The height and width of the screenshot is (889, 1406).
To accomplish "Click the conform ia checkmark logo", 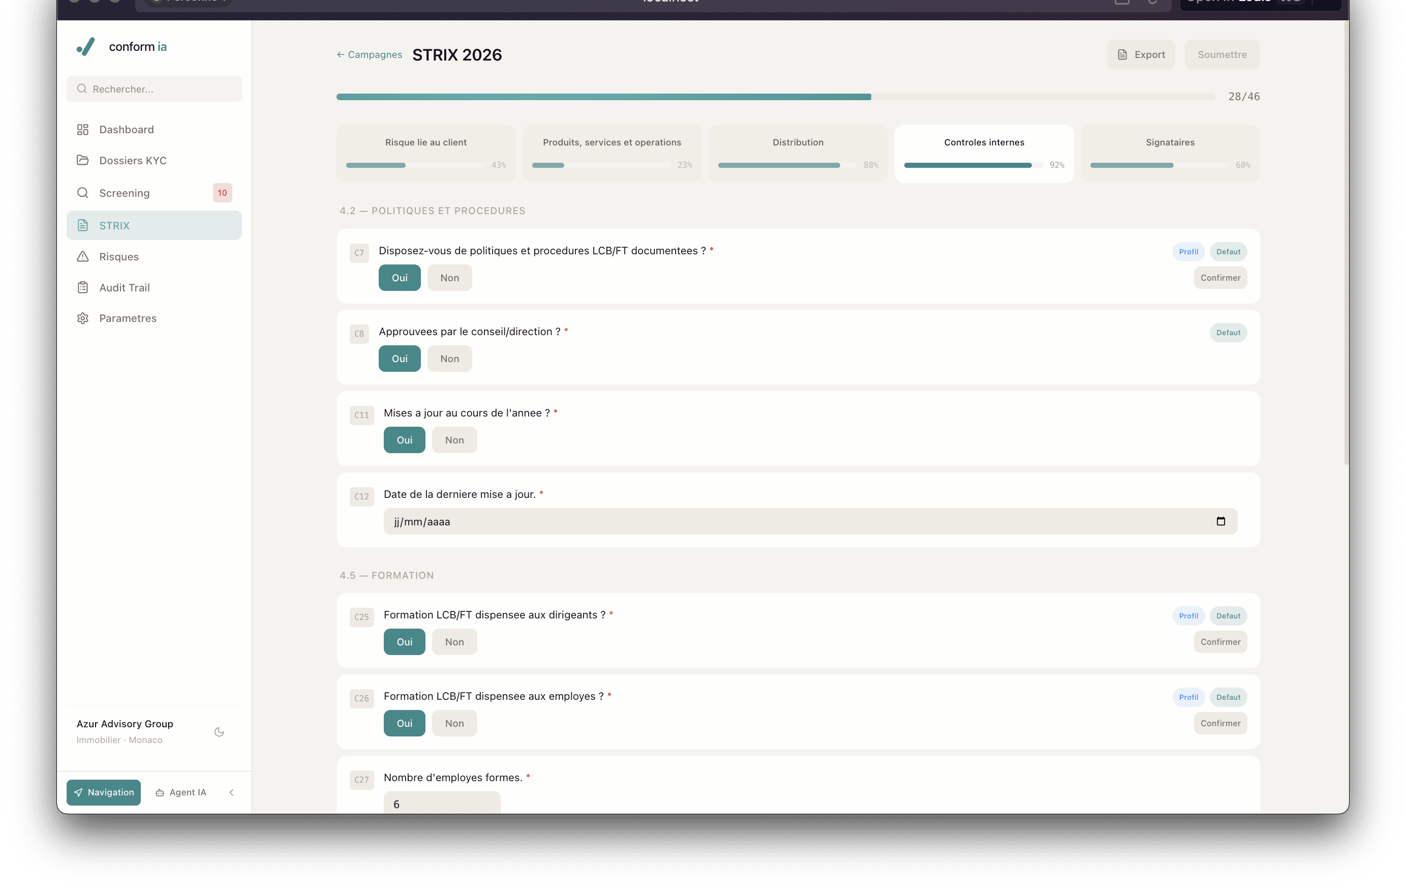I will click(86, 47).
